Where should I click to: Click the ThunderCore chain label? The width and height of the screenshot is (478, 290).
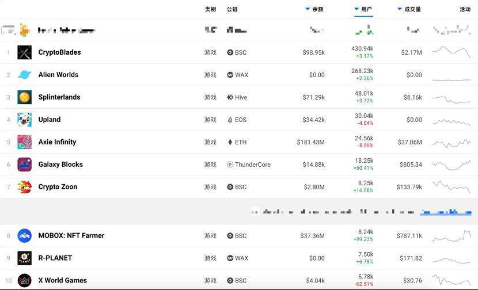(253, 165)
